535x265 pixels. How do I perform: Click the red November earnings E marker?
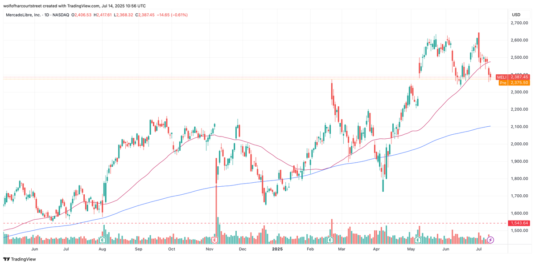(x=215, y=240)
